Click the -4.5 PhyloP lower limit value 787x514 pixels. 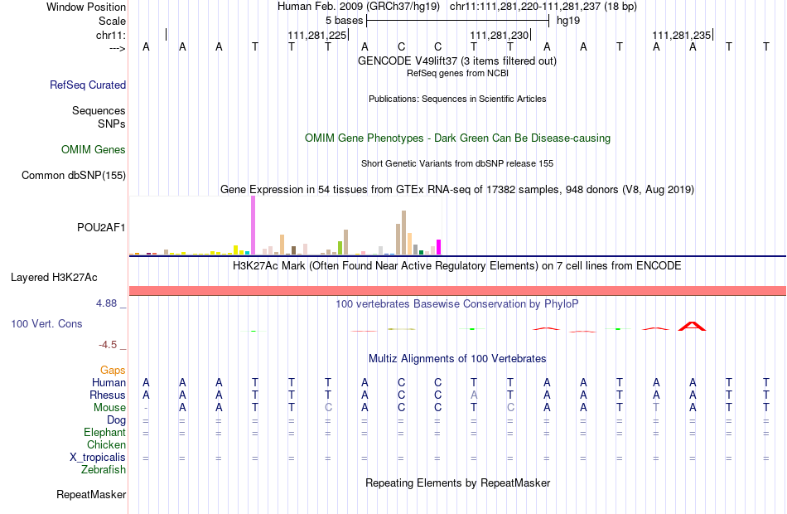tap(108, 345)
